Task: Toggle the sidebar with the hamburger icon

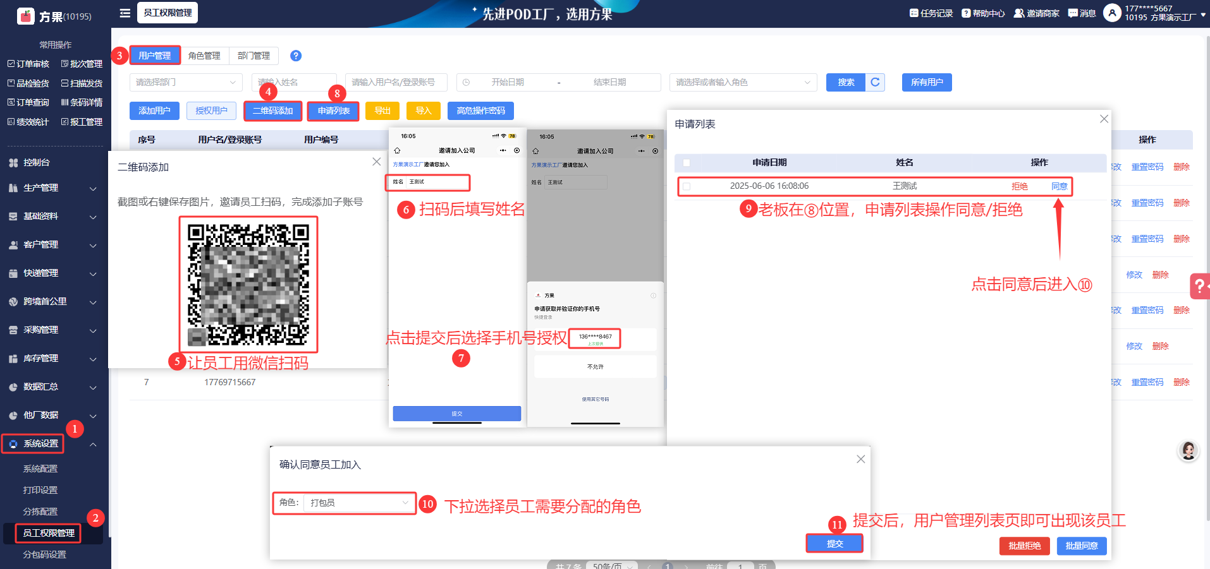Action: pyautogui.click(x=125, y=13)
